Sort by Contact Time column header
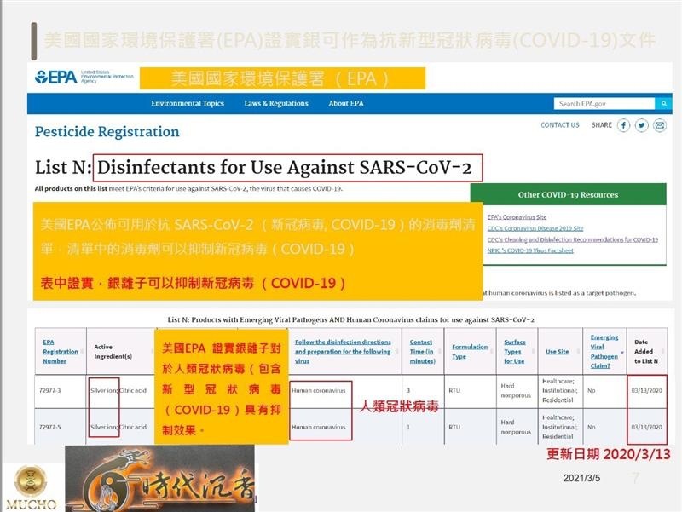This screenshot has height=512, width=682. 421,351
